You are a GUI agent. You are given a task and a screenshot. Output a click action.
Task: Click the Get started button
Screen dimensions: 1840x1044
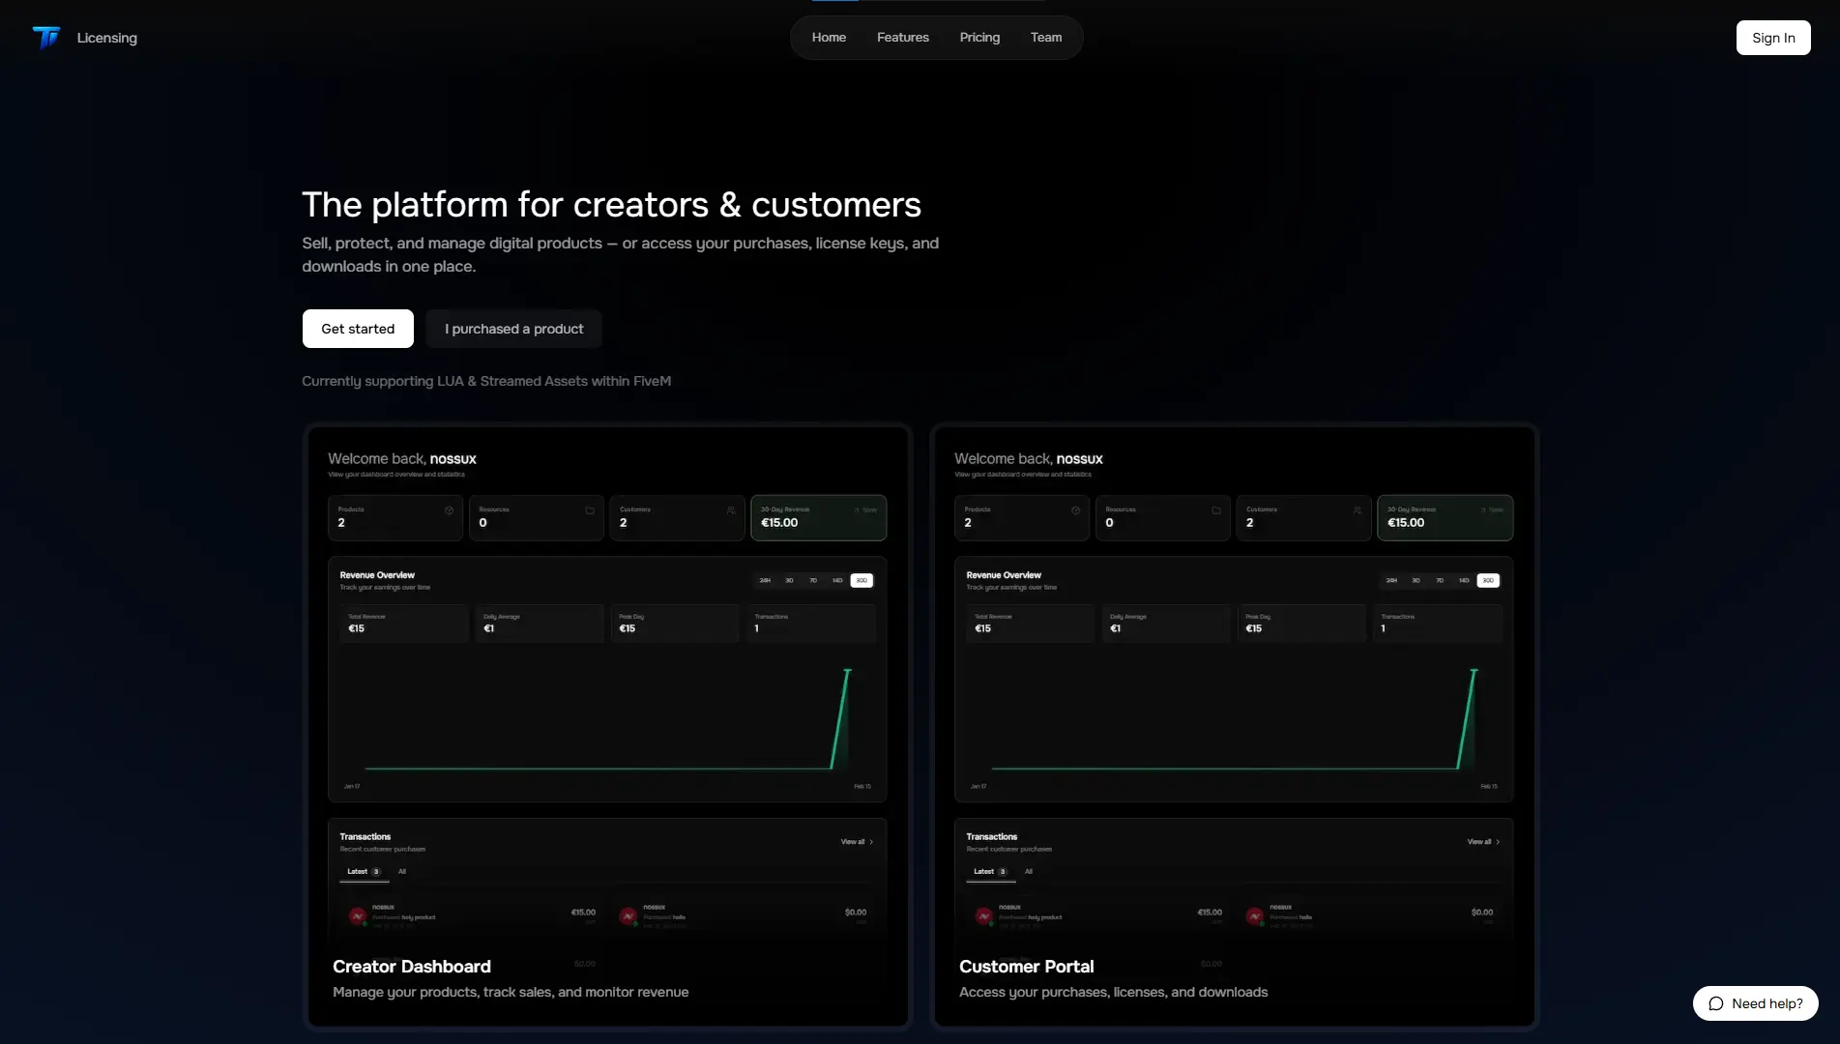(357, 329)
